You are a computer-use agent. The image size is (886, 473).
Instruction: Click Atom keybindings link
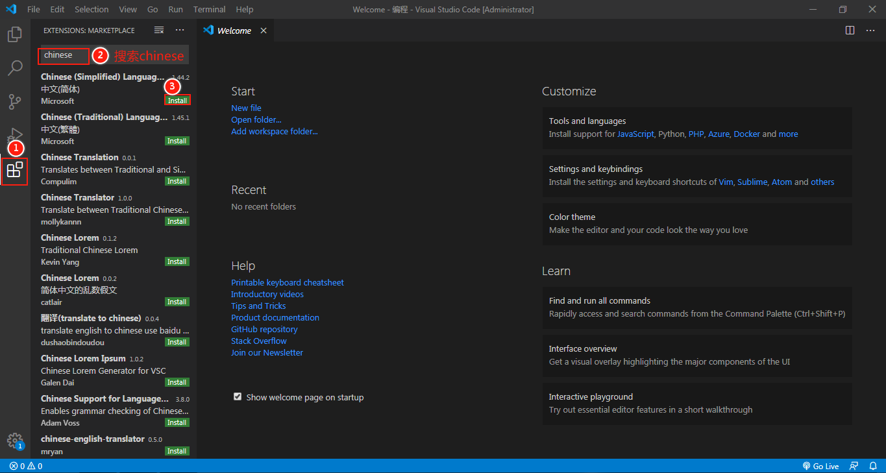click(x=781, y=182)
